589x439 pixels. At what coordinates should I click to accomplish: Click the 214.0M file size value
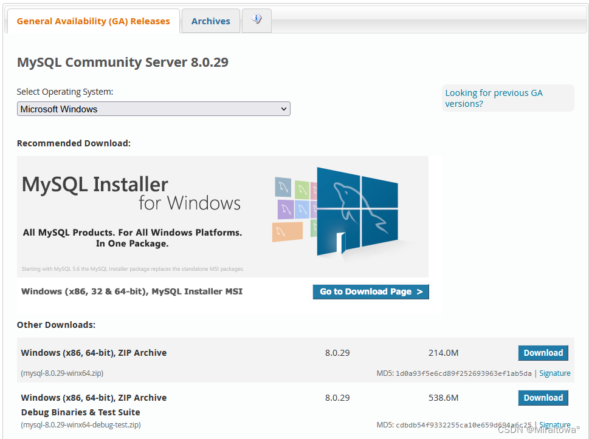click(x=443, y=353)
